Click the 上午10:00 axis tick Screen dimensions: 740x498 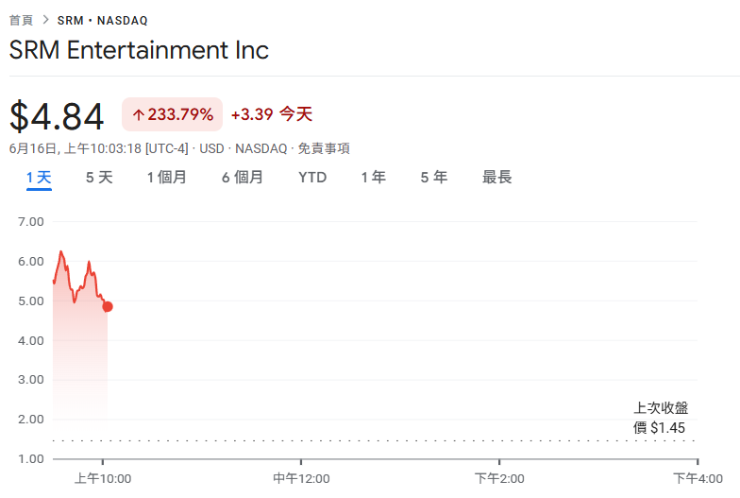[103, 478]
